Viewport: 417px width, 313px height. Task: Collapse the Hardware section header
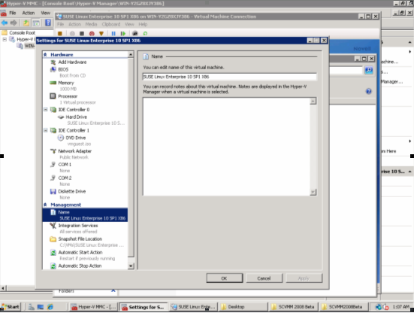tap(45, 55)
